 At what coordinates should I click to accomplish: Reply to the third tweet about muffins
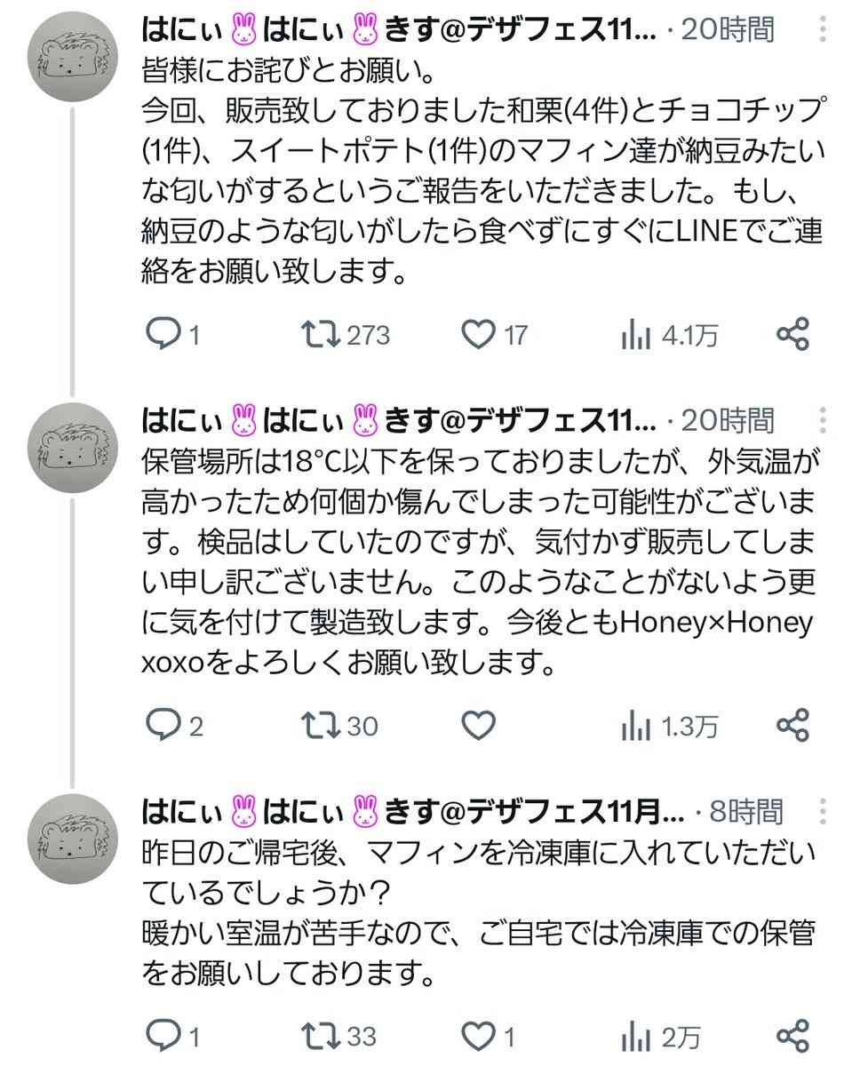point(164,1035)
